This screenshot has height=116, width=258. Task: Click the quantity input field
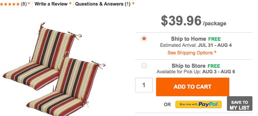(x=144, y=85)
